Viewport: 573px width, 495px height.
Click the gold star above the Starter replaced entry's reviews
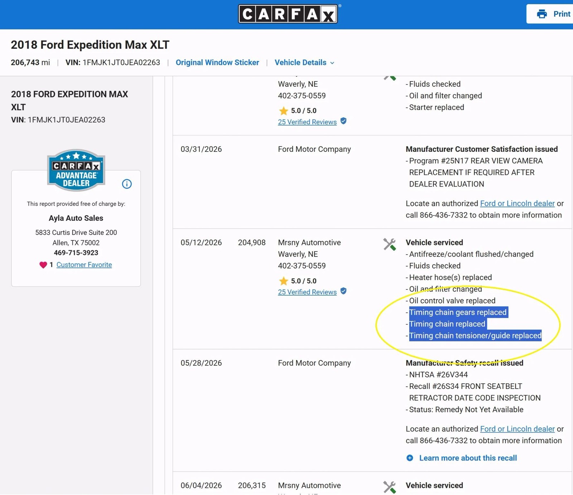(284, 111)
